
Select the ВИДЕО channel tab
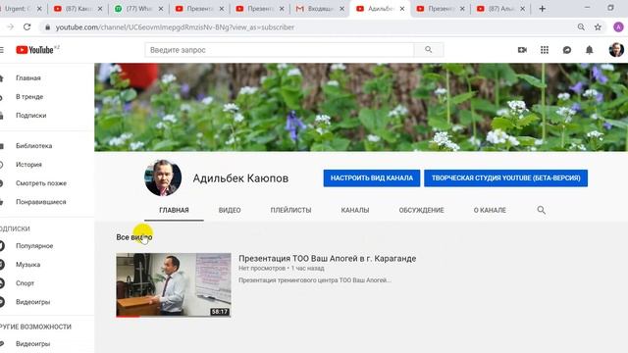[230, 210]
